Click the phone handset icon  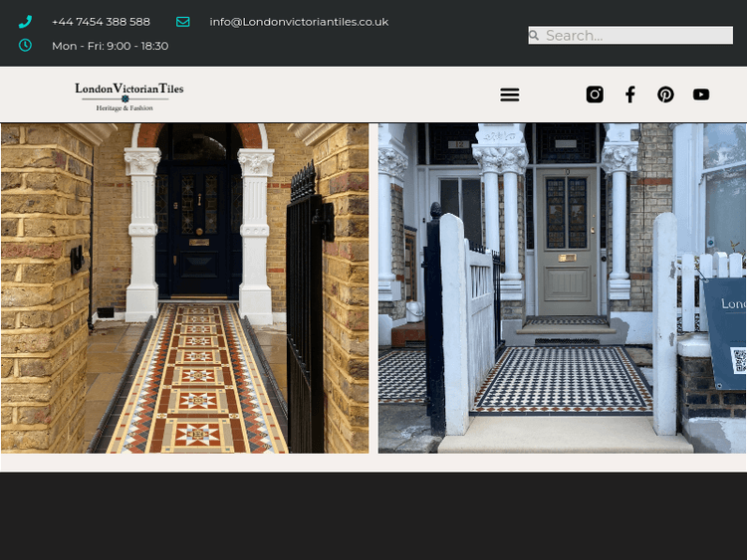pos(25,22)
